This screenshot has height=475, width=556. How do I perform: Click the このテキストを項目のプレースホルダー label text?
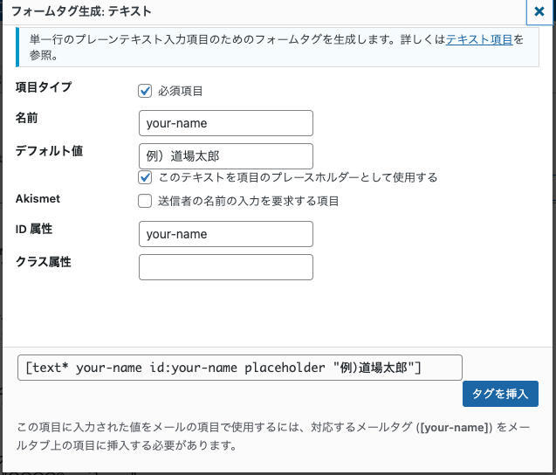click(298, 177)
